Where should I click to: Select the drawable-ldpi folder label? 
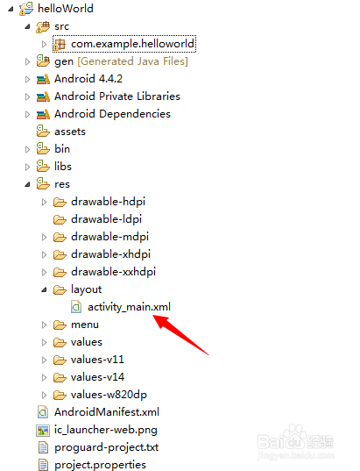point(107,219)
